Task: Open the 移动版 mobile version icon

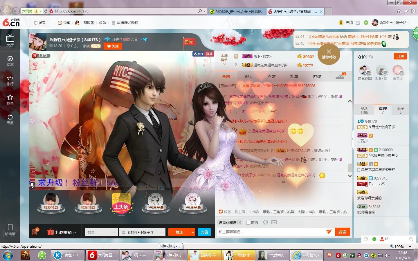Action: 10,230
